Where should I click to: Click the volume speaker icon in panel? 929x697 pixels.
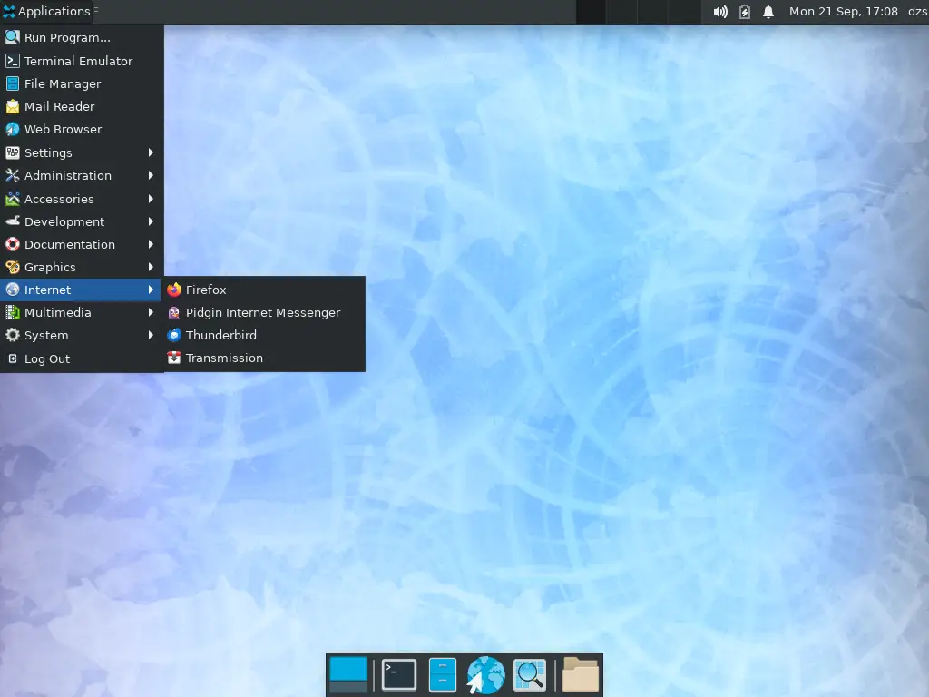720,12
